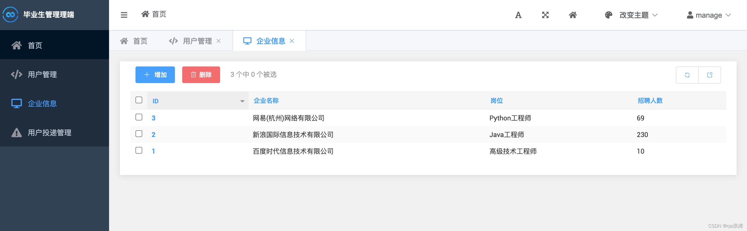Click the monitor icon beside sidebar 企业信息
Viewport: 747px width, 231px height.
pyautogui.click(x=17, y=104)
